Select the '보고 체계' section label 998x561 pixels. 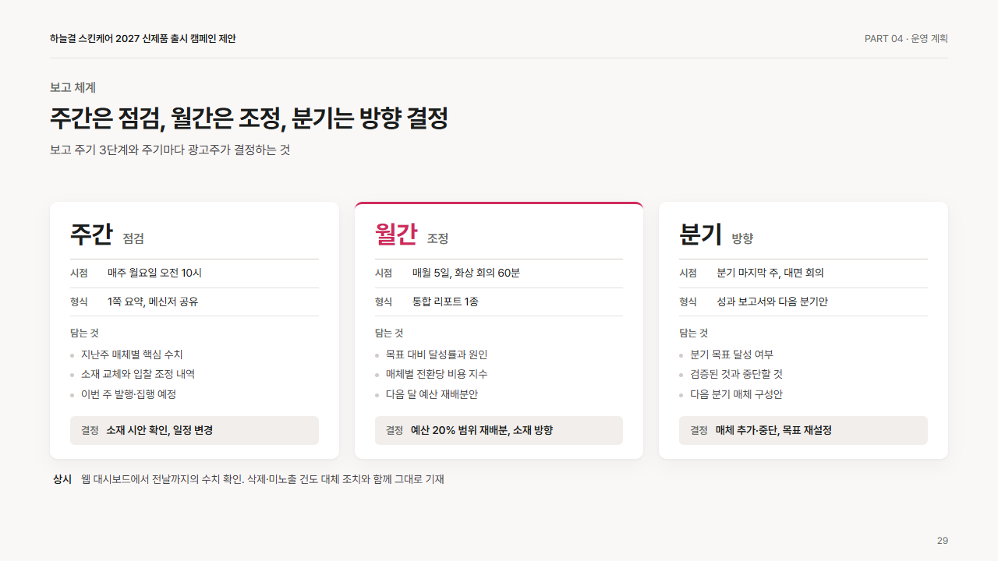coord(73,88)
